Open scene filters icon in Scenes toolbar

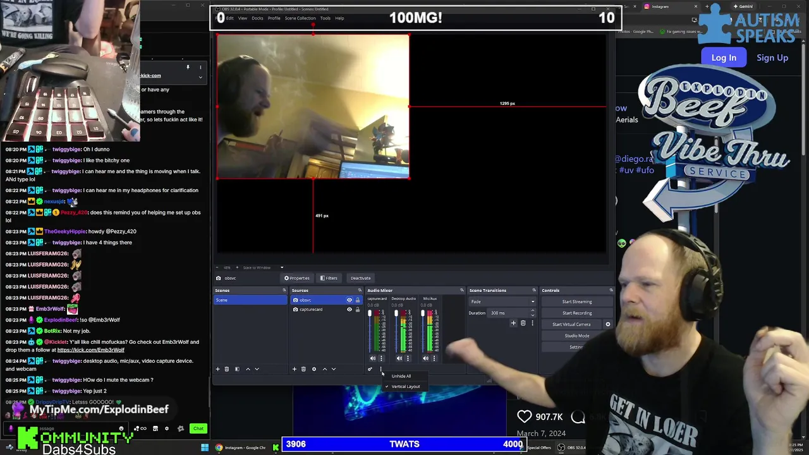tap(237, 369)
